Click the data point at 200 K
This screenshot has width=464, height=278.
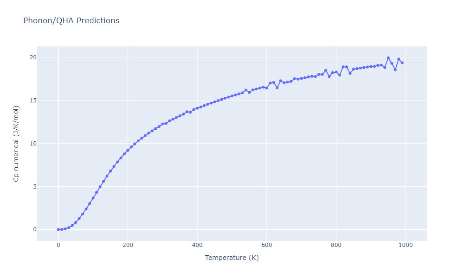128,150
